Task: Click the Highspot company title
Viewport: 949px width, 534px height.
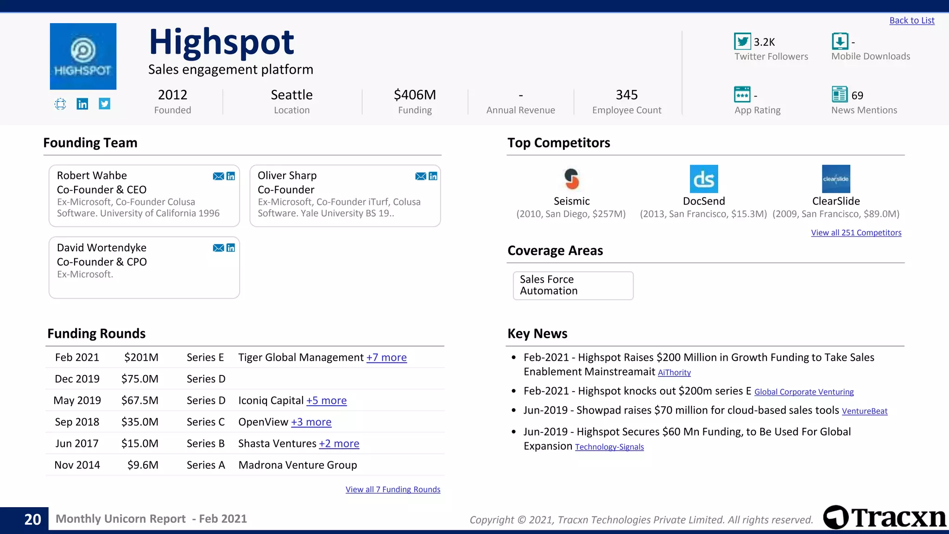Action: (x=221, y=42)
